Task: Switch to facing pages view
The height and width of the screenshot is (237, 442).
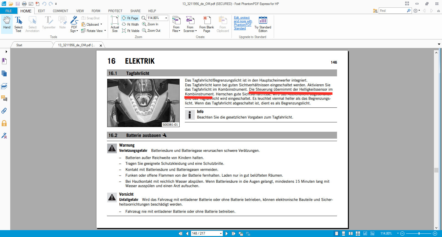Action: tap(351, 233)
